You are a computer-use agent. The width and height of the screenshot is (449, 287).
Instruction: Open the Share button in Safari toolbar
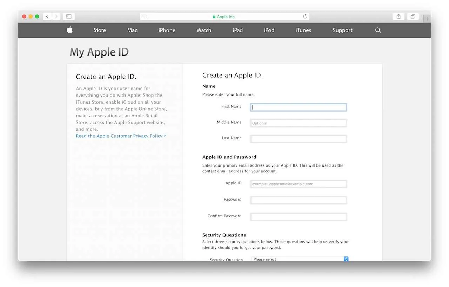[398, 17]
